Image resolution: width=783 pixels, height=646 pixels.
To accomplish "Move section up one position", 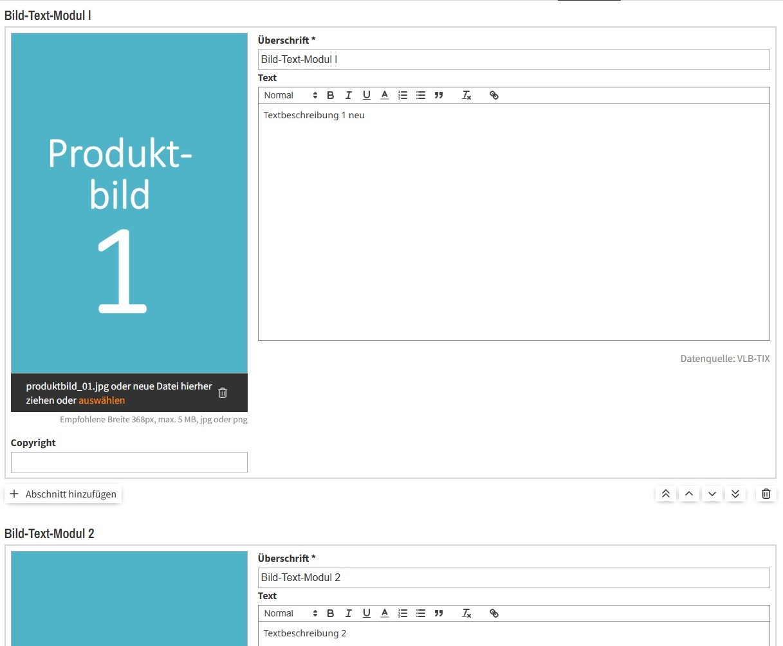I will pos(689,494).
